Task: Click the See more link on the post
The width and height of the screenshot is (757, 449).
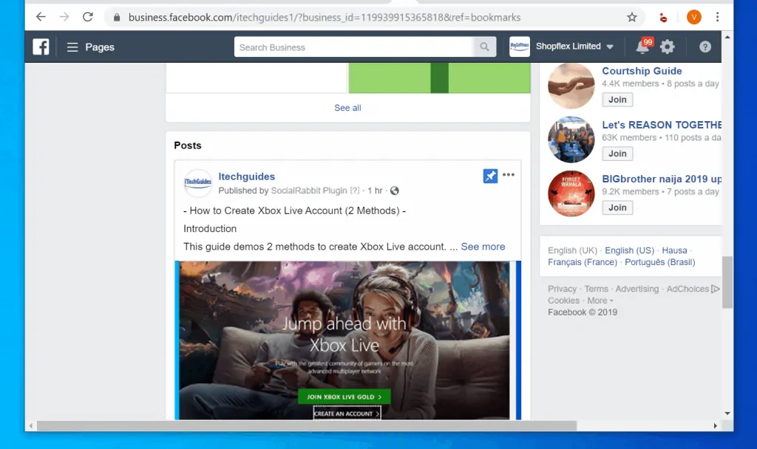Action: [x=483, y=247]
